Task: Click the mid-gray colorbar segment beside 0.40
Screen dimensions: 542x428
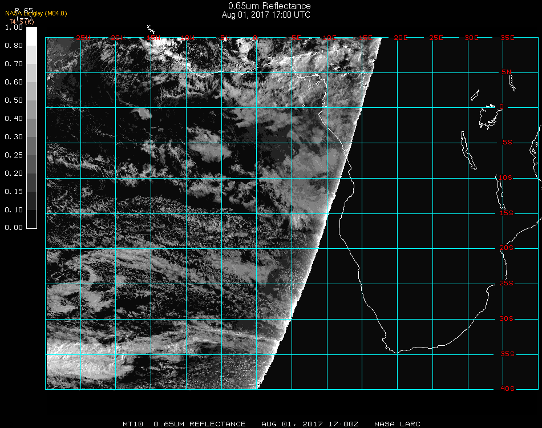Action: pyautogui.click(x=31, y=128)
